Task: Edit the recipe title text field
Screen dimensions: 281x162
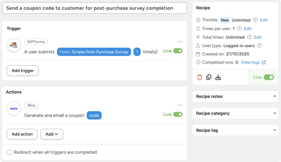Action: [94, 8]
